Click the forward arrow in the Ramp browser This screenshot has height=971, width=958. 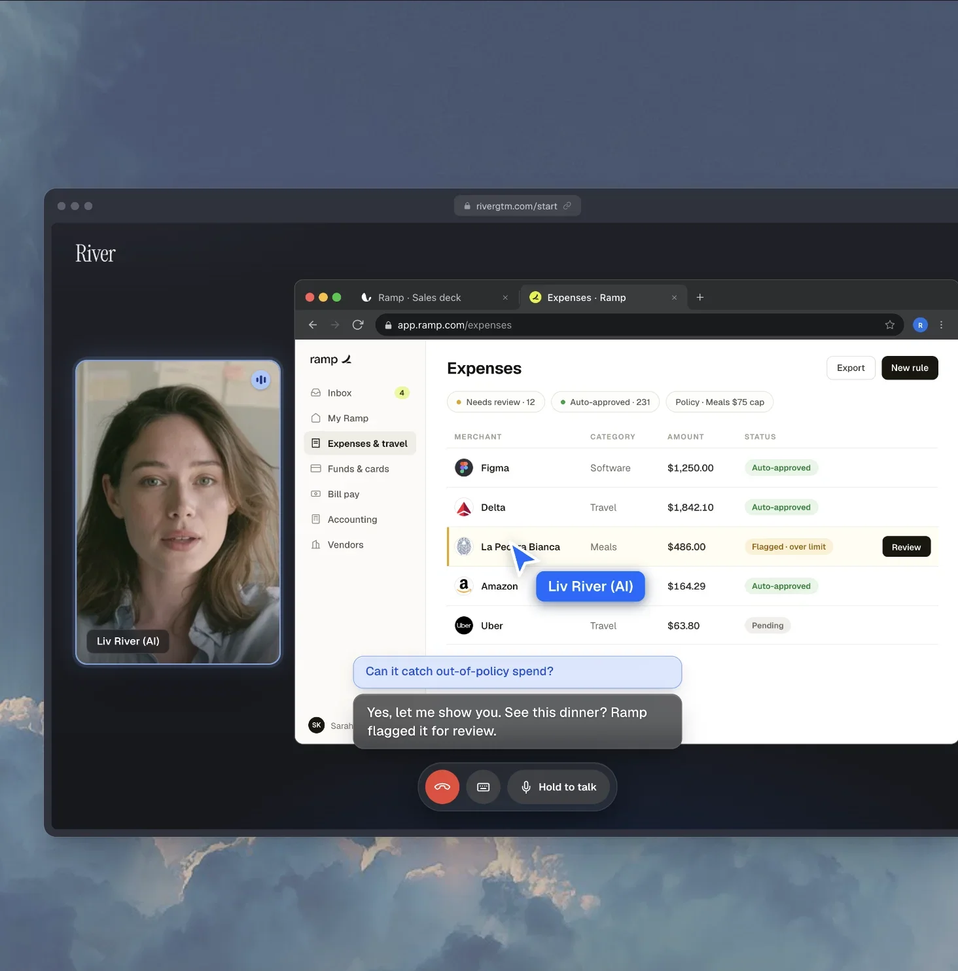335,325
